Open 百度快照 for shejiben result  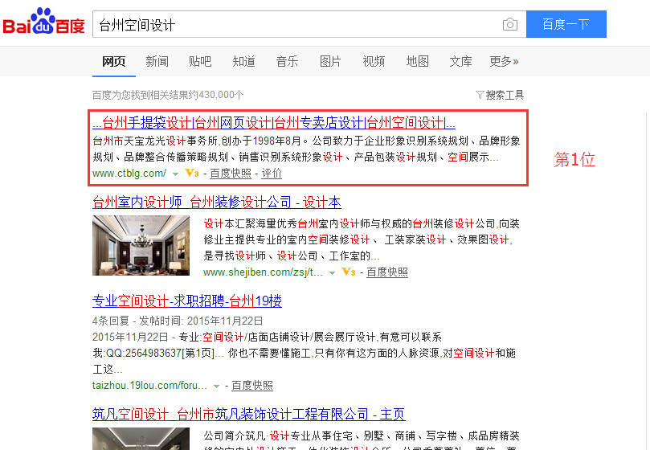pos(387,272)
